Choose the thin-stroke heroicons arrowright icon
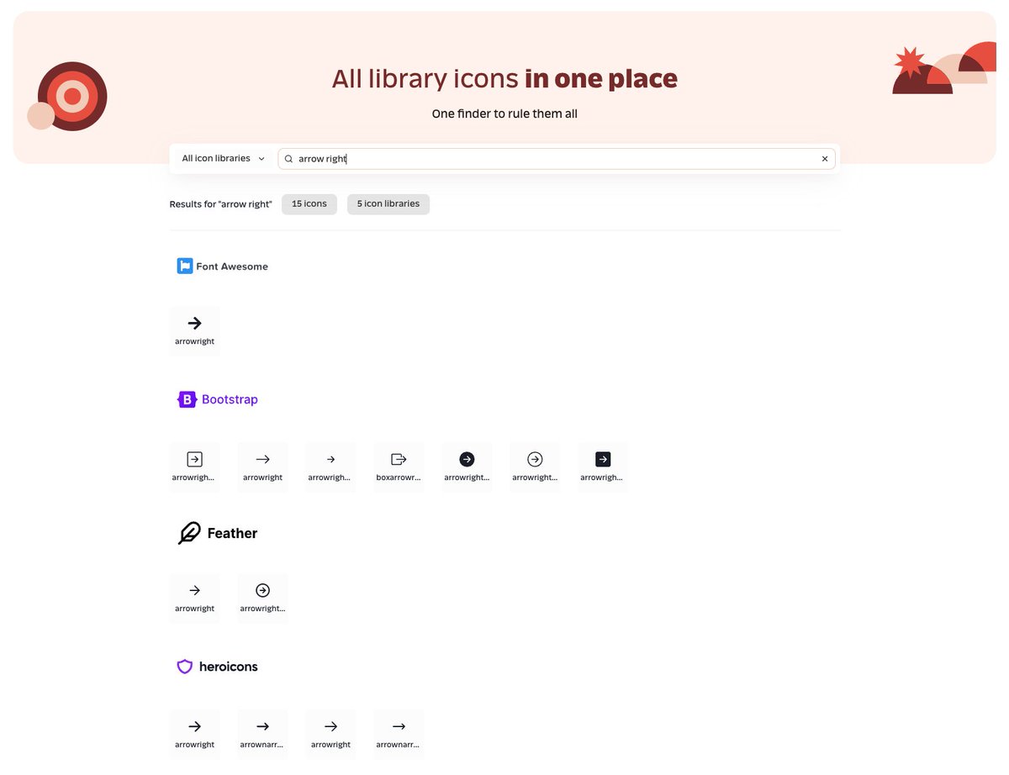 (330, 734)
